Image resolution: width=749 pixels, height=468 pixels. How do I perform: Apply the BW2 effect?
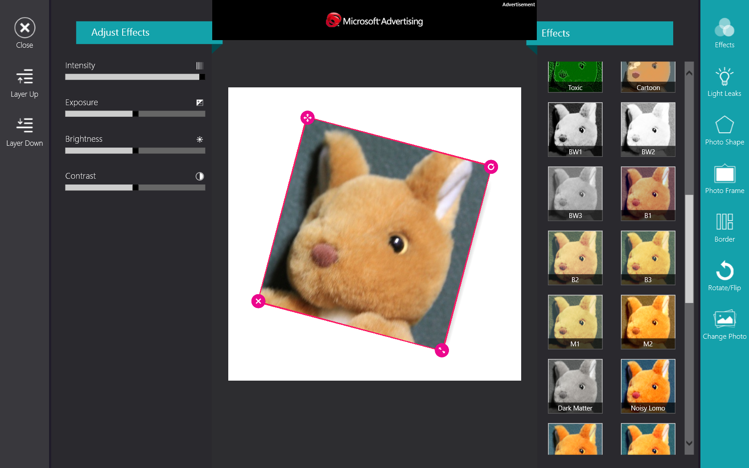pyautogui.click(x=648, y=130)
